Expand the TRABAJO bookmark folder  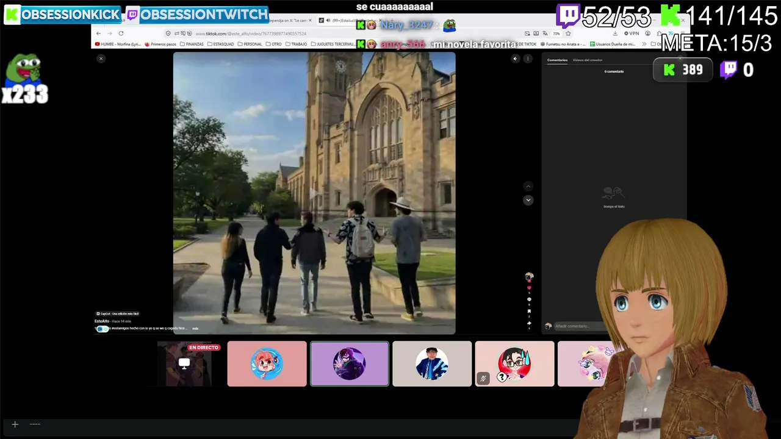coord(297,44)
